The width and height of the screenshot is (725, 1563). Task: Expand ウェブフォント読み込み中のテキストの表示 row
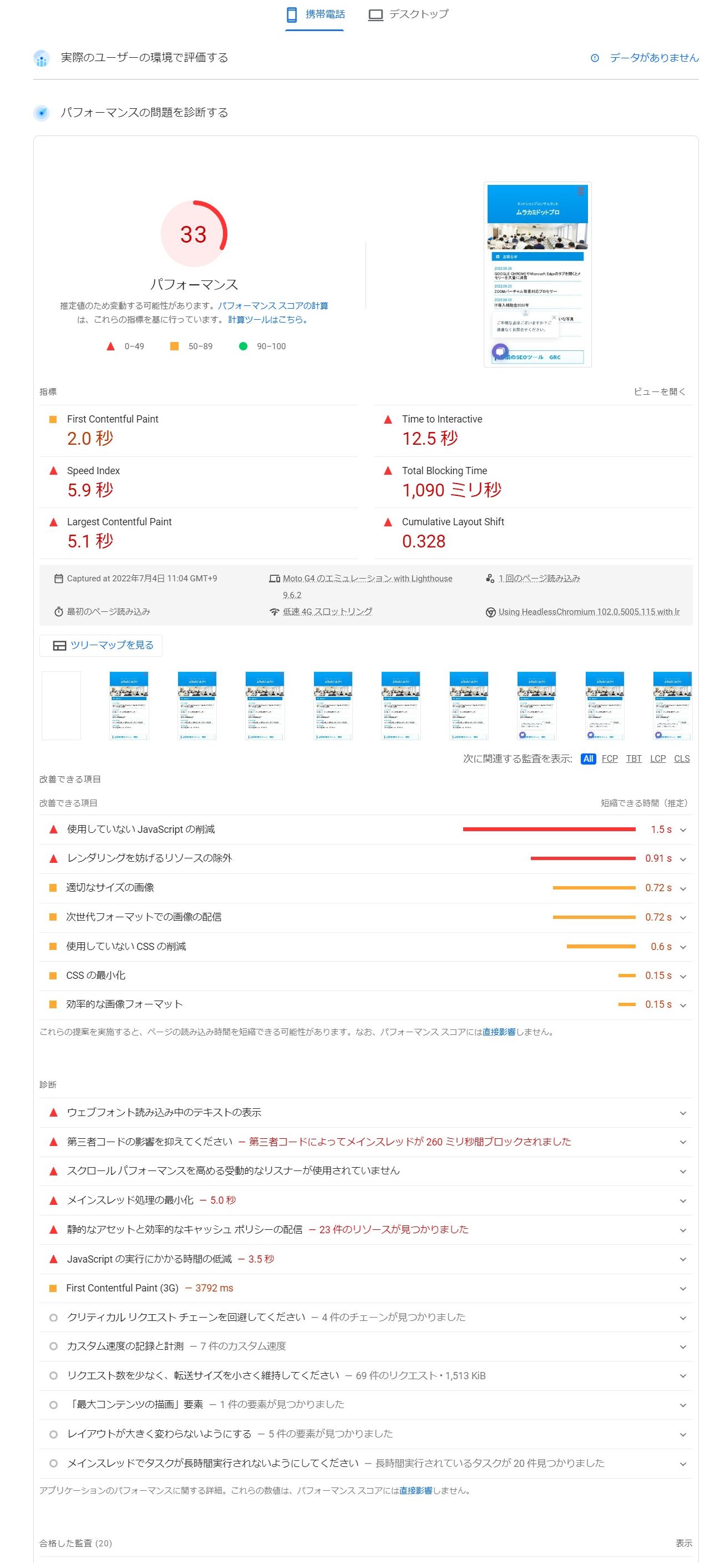point(683,1113)
